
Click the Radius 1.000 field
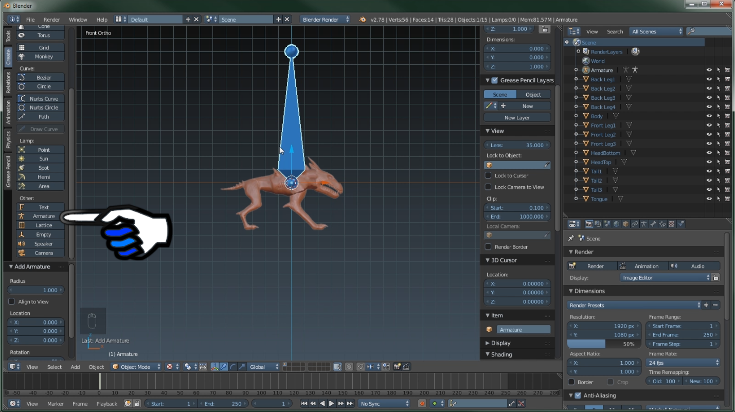(x=36, y=290)
